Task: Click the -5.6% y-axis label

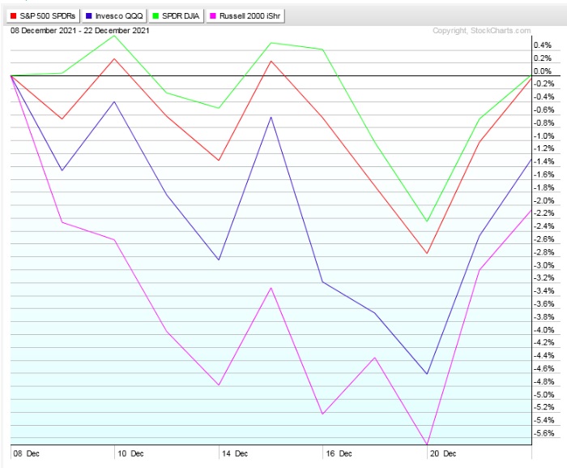Action: point(544,433)
